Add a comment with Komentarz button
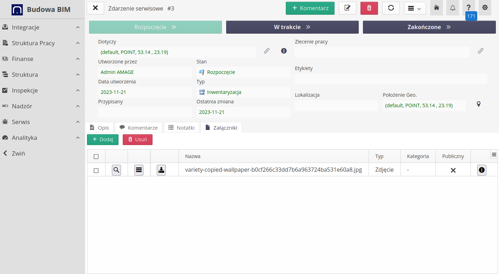The height and width of the screenshot is (274, 499). click(310, 8)
